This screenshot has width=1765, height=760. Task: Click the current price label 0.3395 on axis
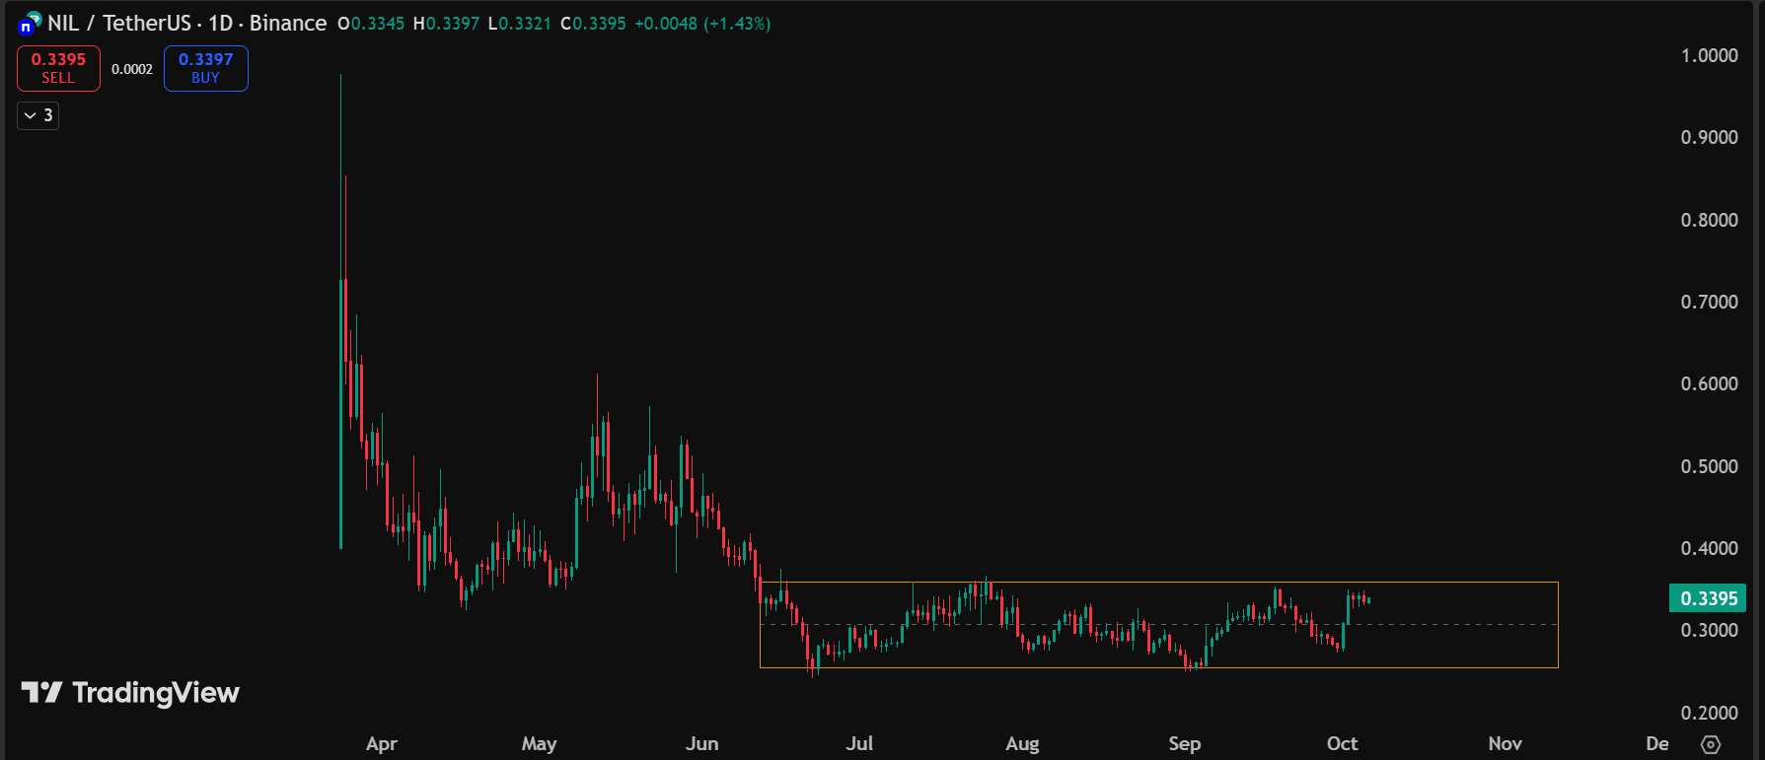(1708, 598)
